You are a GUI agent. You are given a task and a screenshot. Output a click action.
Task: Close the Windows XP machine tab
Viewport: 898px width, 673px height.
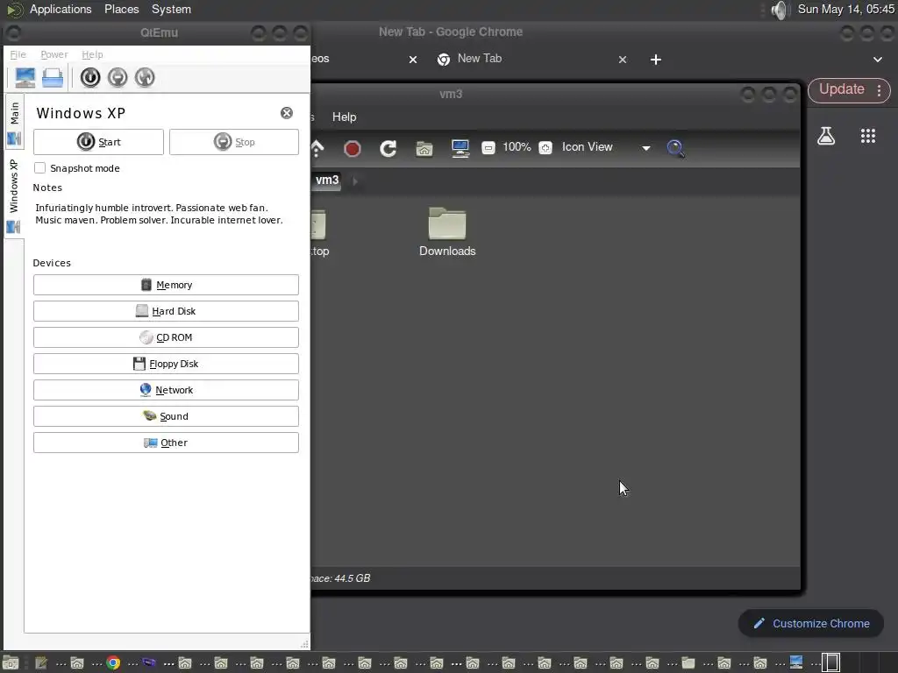pos(287,113)
